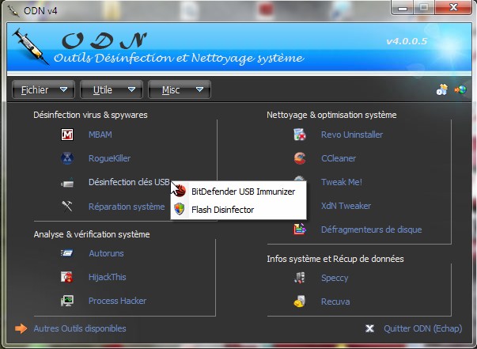This screenshot has width=477, height=349.
Task: Open Réparation système link
Action: 127,207
